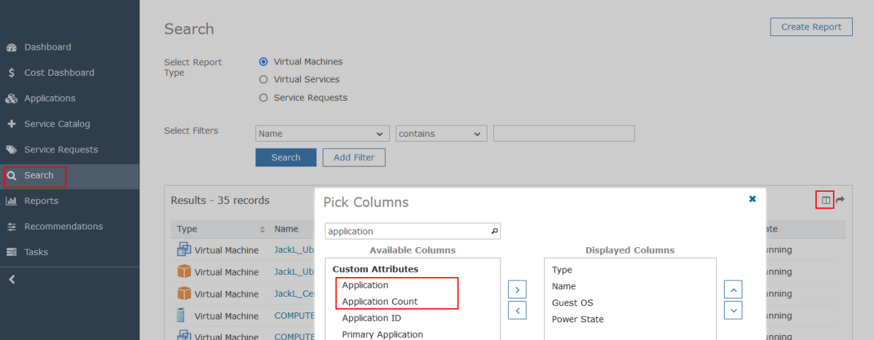Viewport: 874px width, 340px height.
Task: Select Search in the sidebar
Action: coord(38,176)
